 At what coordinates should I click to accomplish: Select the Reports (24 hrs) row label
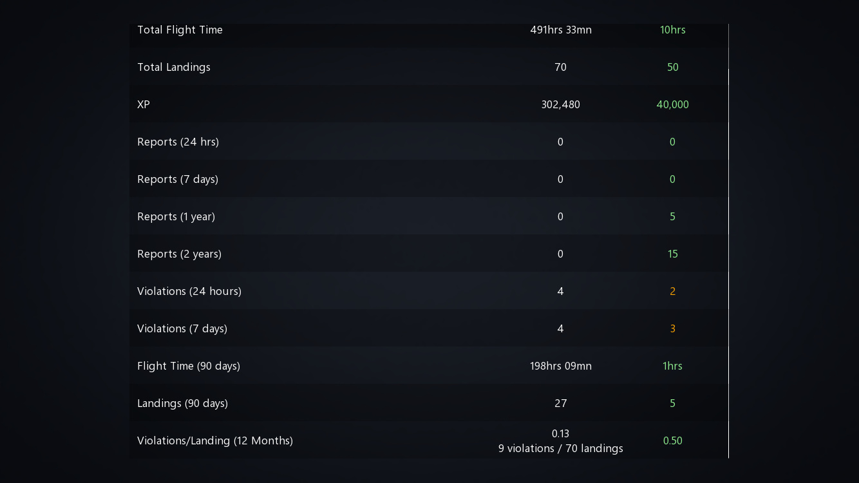pyautogui.click(x=178, y=142)
